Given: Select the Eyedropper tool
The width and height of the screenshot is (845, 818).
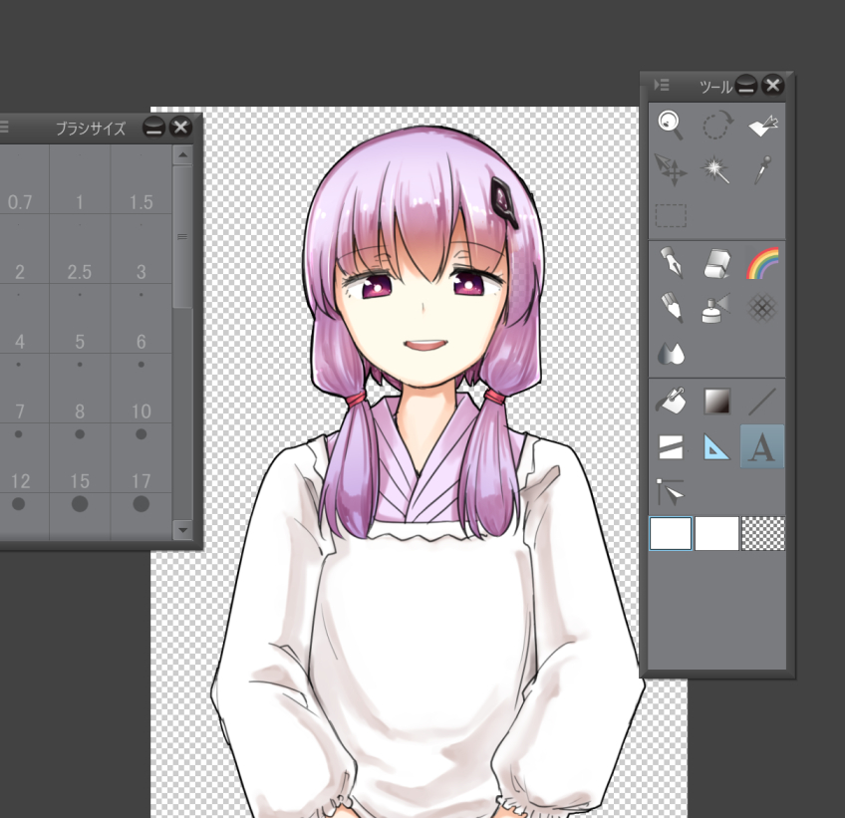Looking at the screenshot, I should 760,169.
